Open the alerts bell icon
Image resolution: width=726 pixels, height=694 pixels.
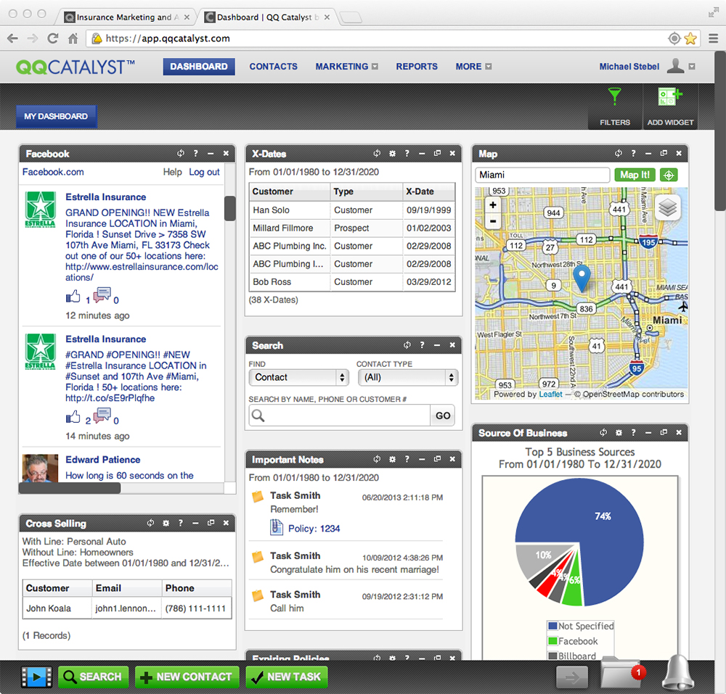pos(677,673)
